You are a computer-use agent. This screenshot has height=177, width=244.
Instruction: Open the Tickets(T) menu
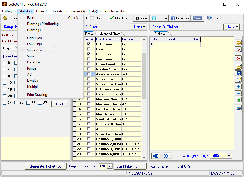click(x=60, y=11)
